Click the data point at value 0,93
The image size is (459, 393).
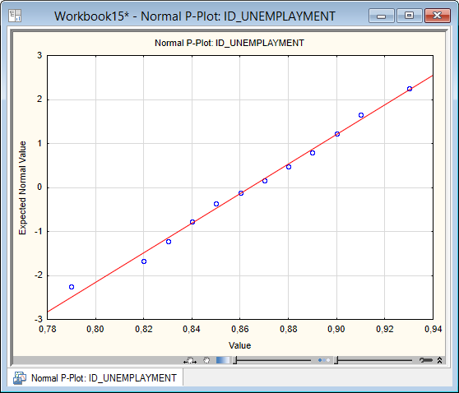[410, 89]
